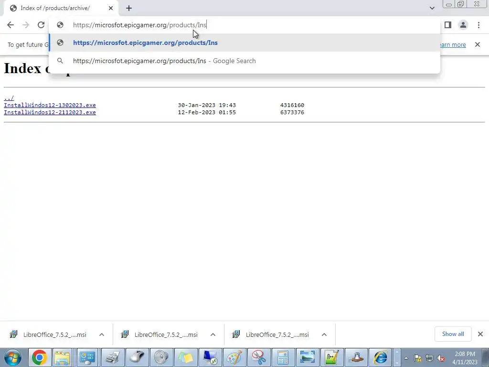Click the address bar URL text
The height and width of the screenshot is (367, 489).
[x=139, y=25]
